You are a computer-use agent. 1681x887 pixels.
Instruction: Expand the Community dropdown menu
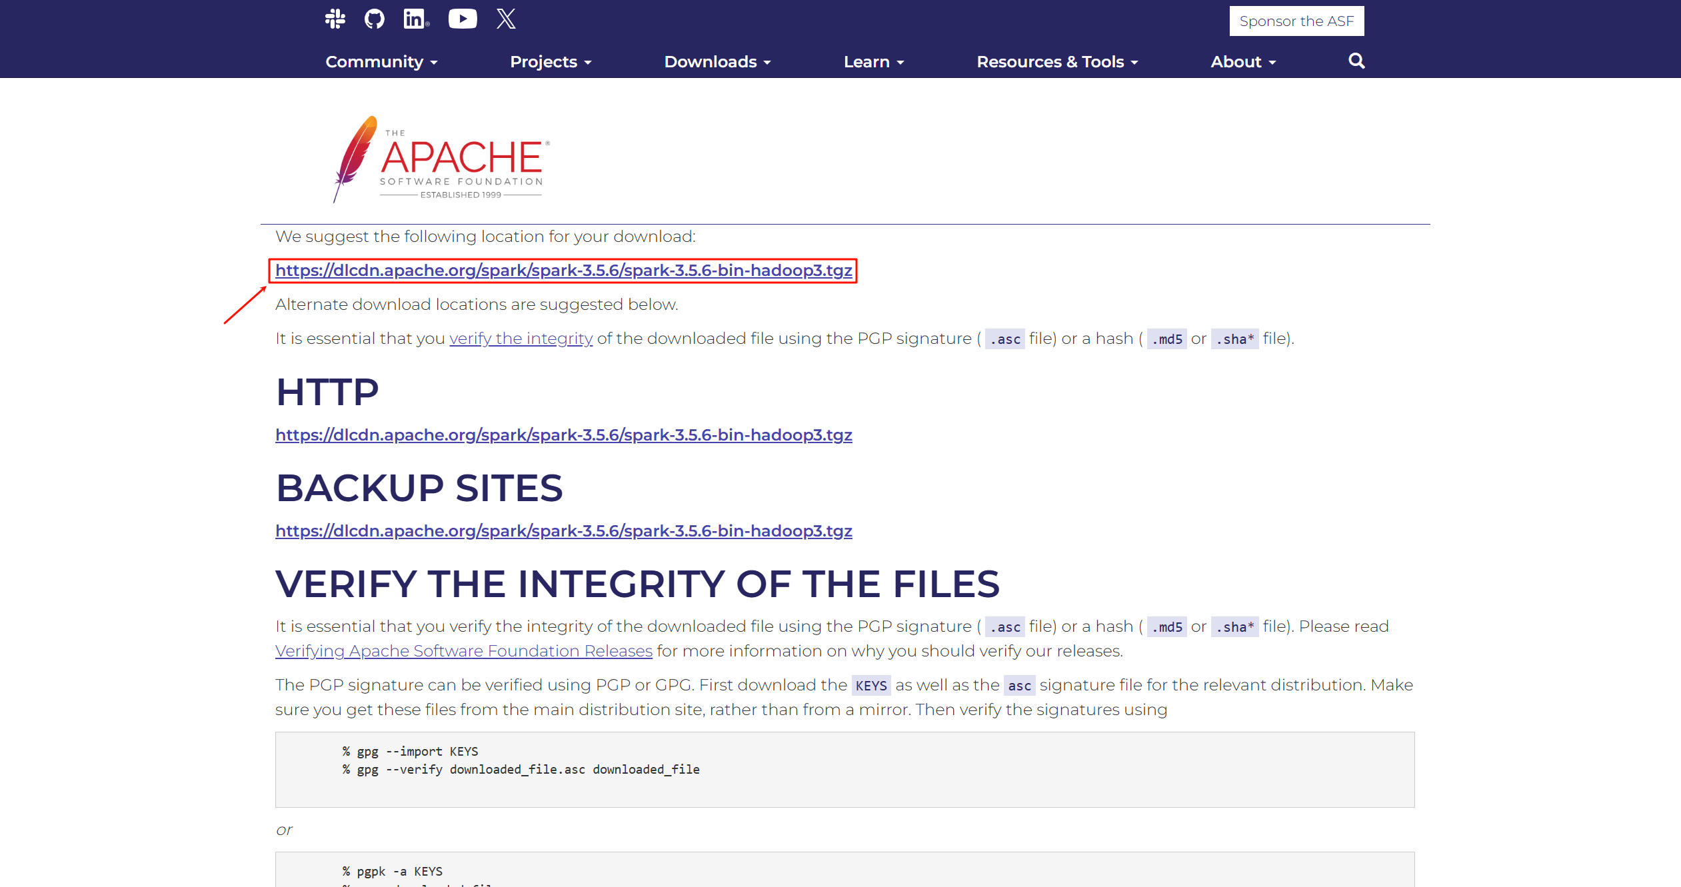[381, 62]
